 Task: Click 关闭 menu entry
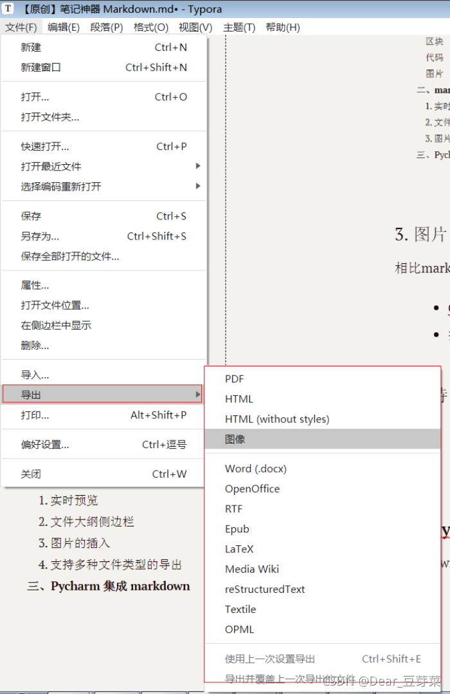click(x=104, y=474)
